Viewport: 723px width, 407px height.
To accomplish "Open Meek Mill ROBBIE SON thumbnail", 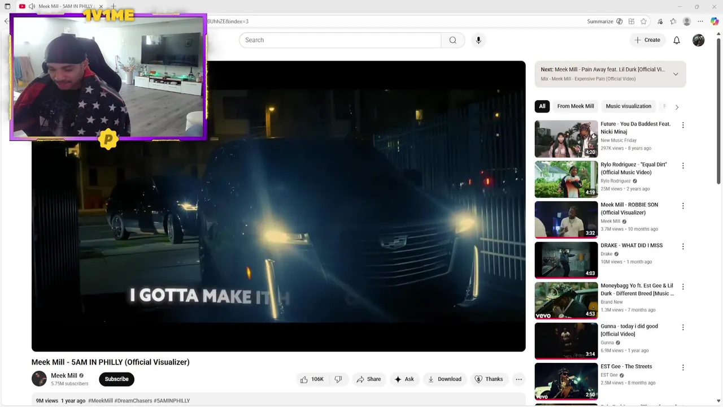I will (x=566, y=219).
